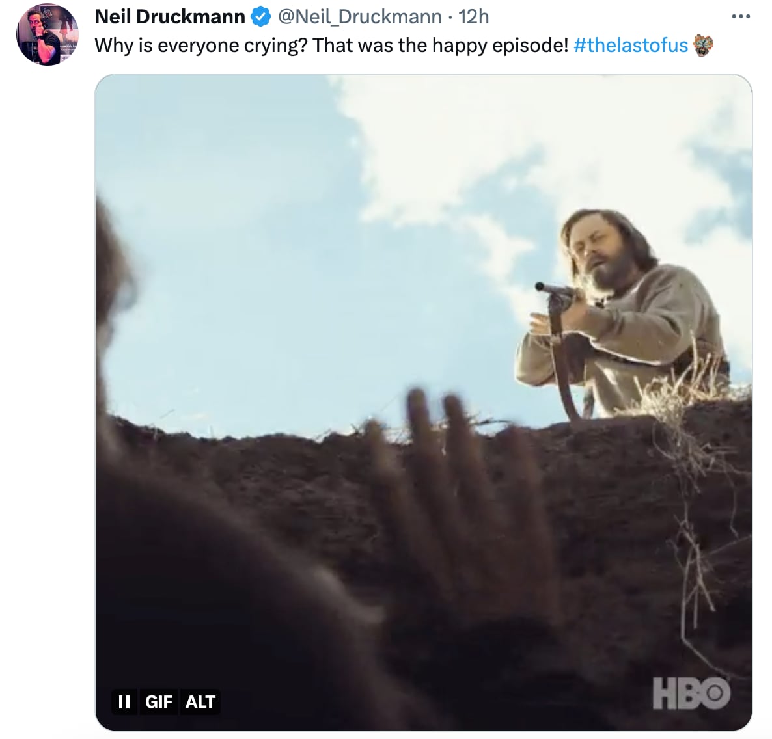Click the tweet text body

pyautogui.click(x=325, y=45)
